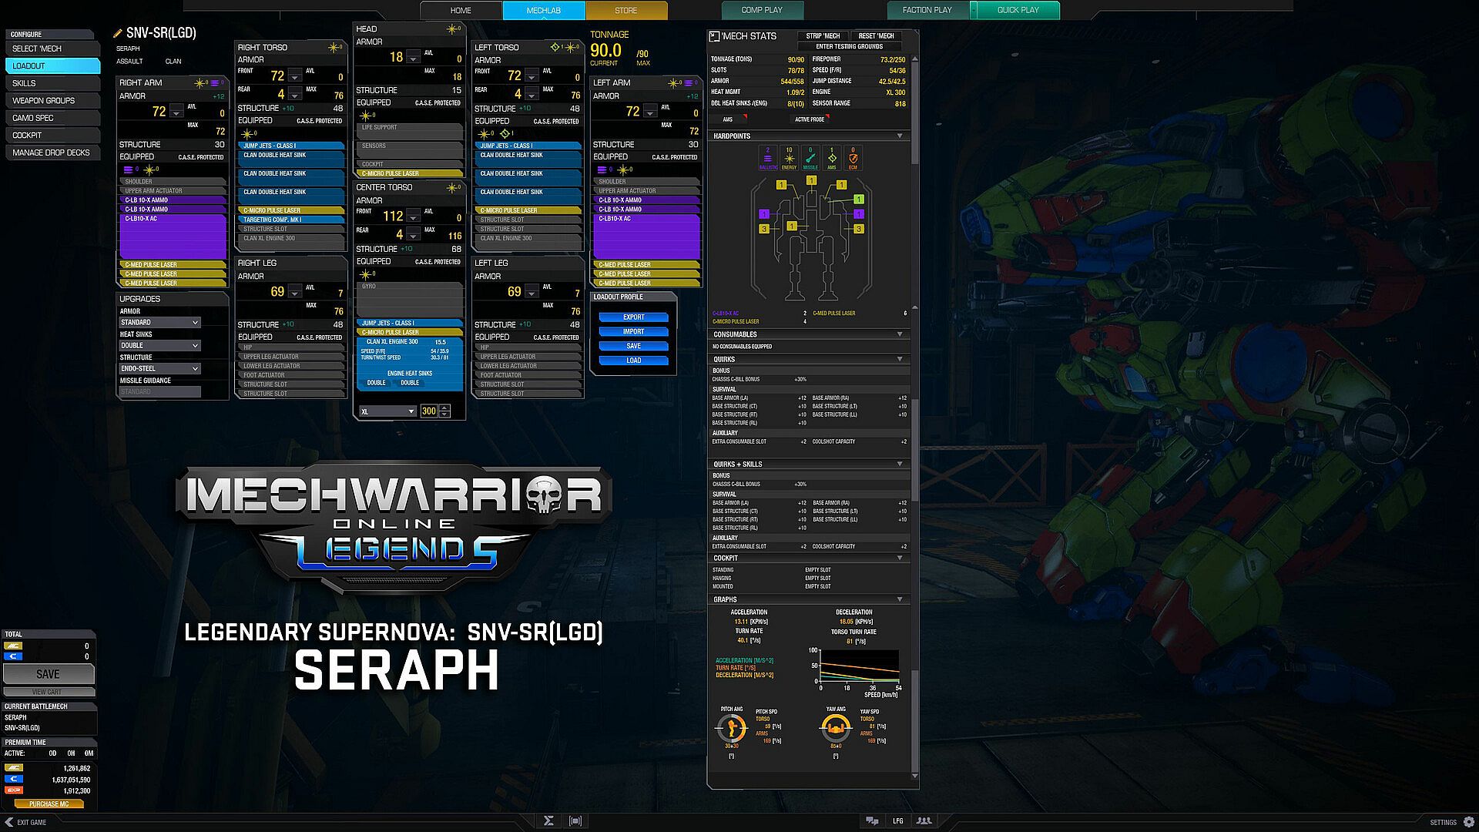Open the Structure Endo-Steel dropdown
This screenshot has width=1479, height=832.
159,369
